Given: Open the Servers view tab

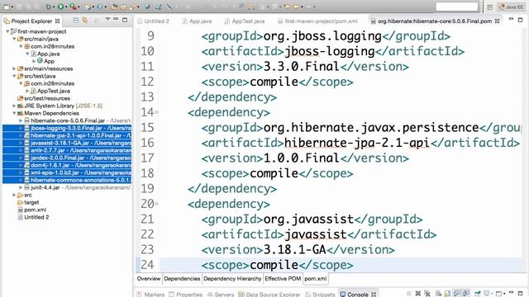Looking at the screenshot, I should pos(221,294).
